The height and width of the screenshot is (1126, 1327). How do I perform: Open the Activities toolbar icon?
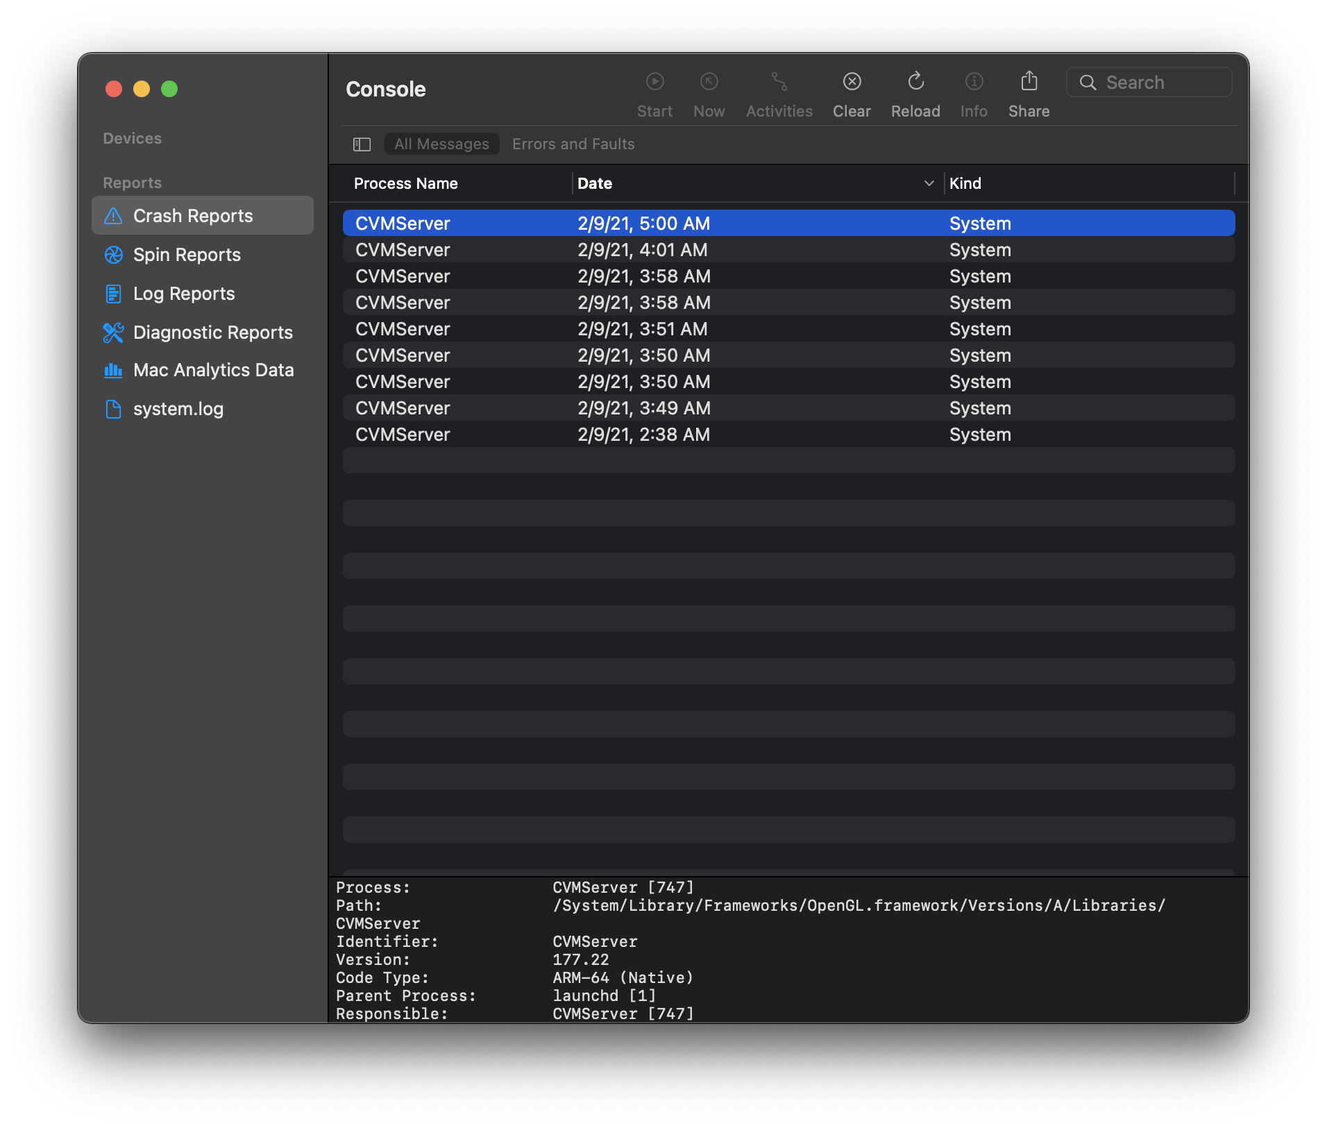tap(779, 82)
